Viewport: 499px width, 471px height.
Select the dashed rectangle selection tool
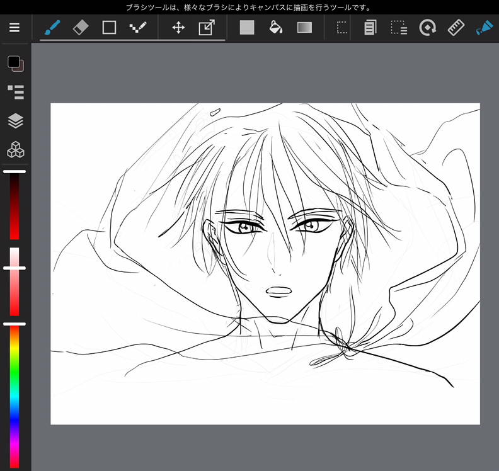pos(342,28)
